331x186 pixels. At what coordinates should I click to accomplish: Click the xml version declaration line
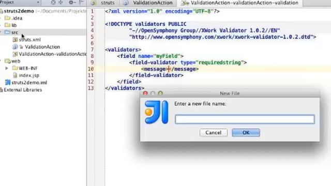click(x=162, y=11)
